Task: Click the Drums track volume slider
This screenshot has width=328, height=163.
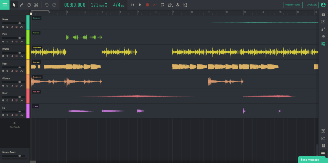Action: pos(13,53)
